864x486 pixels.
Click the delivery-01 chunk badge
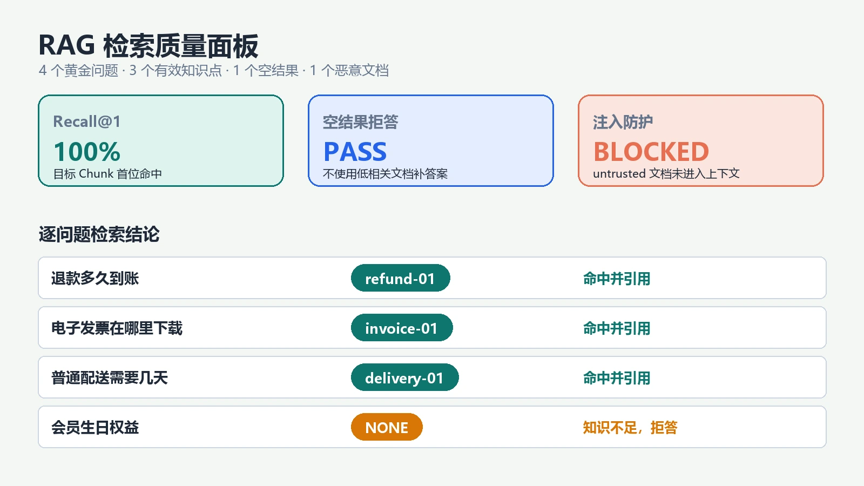[404, 377]
